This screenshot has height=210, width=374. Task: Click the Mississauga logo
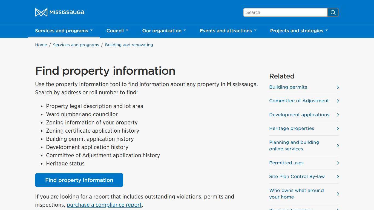coord(59,12)
